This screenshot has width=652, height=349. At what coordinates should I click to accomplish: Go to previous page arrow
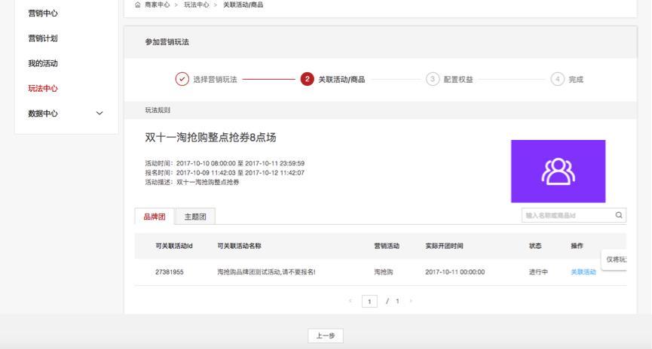[x=350, y=301]
